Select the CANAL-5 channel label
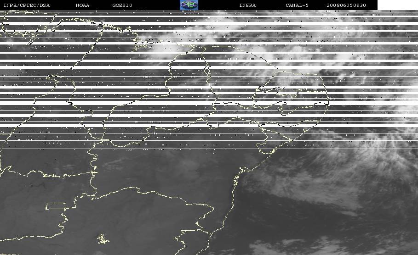The height and width of the screenshot is (255, 418). tap(297, 6)
